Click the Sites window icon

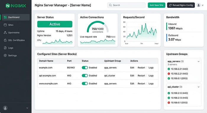pos(5,25)
